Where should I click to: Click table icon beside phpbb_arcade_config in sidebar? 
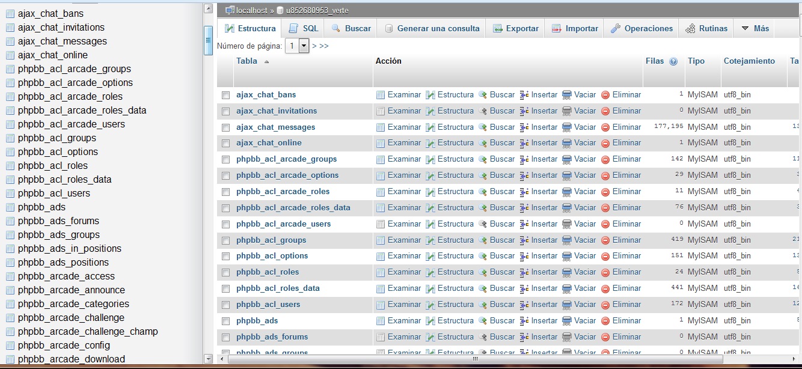pyautogui.click(x=10, y=346)
